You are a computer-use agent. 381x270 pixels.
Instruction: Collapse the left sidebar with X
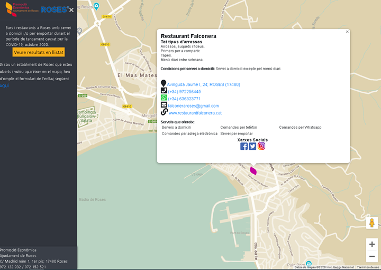point(71,9)
